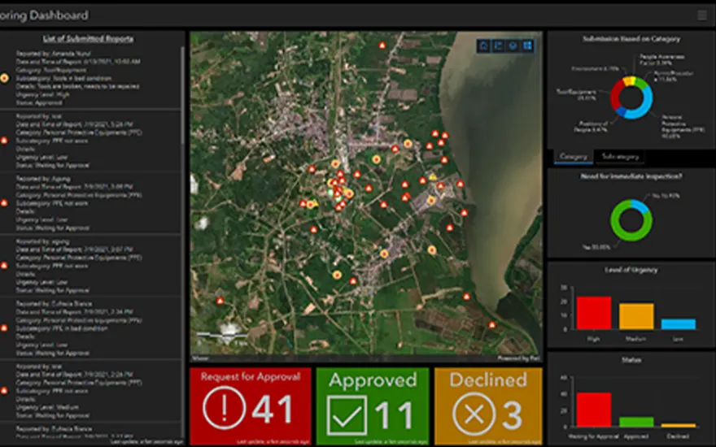The height and width of the screenshot is (447, 716).
Task: Click the red Request for Approval 41 card
Action: pyautogui.click(x=251, y=406)
